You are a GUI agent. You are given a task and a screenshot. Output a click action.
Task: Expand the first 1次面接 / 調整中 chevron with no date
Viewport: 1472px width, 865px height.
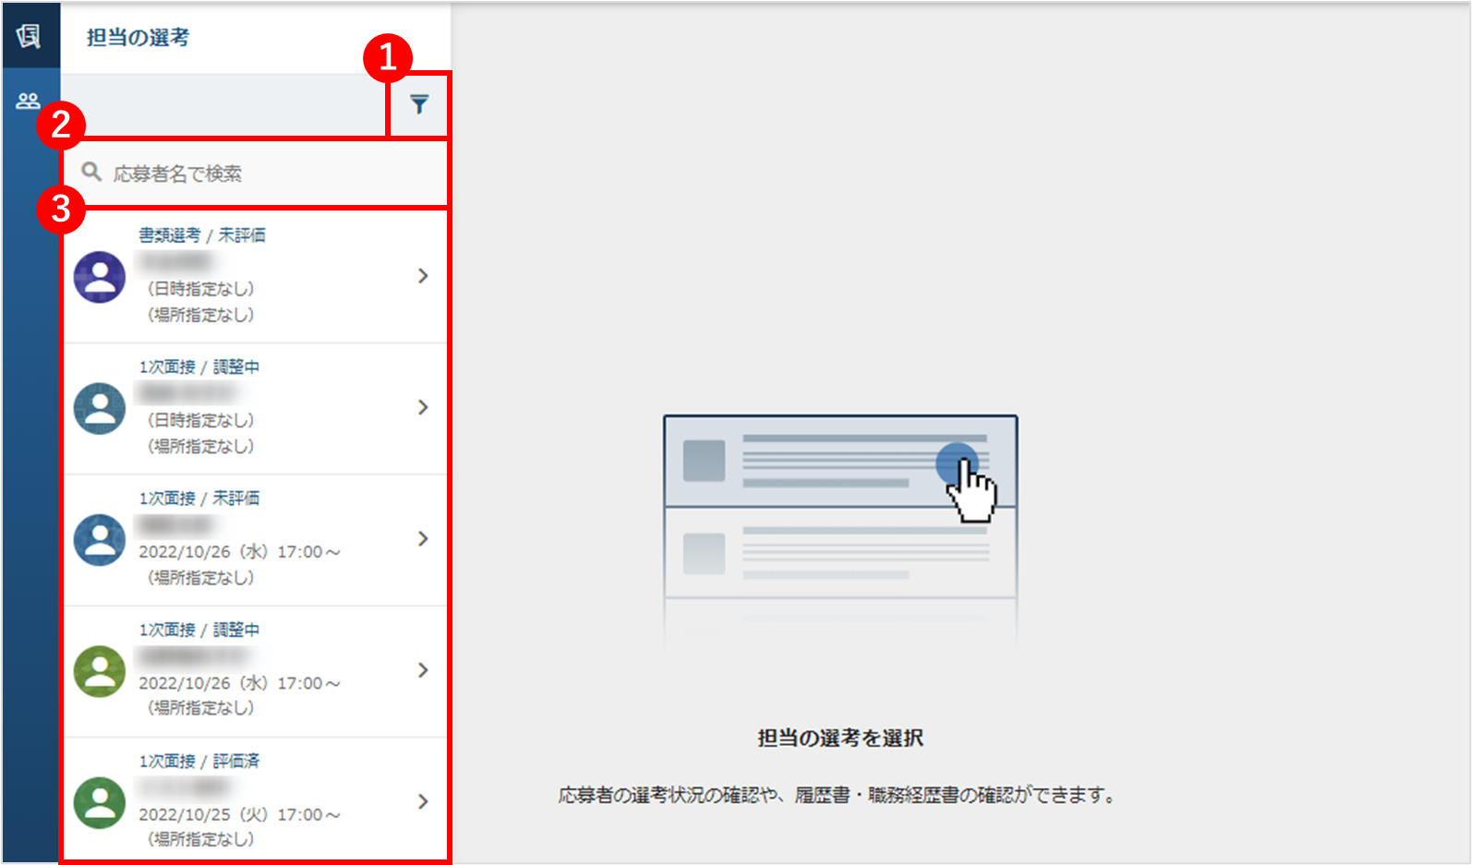coord(423,407)
